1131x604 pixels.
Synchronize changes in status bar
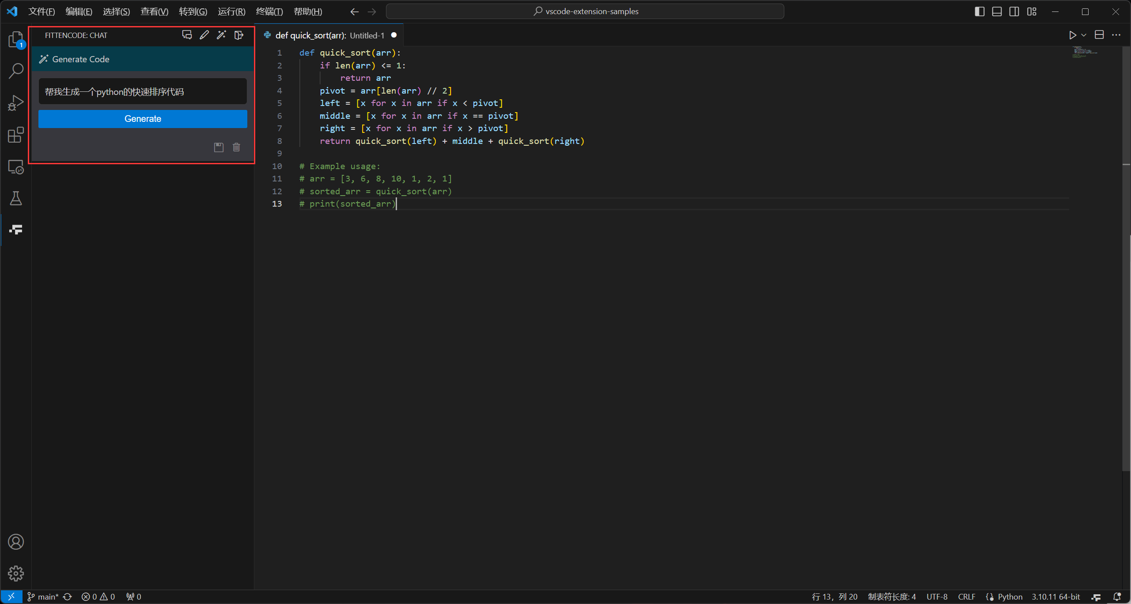coord(68,597)
